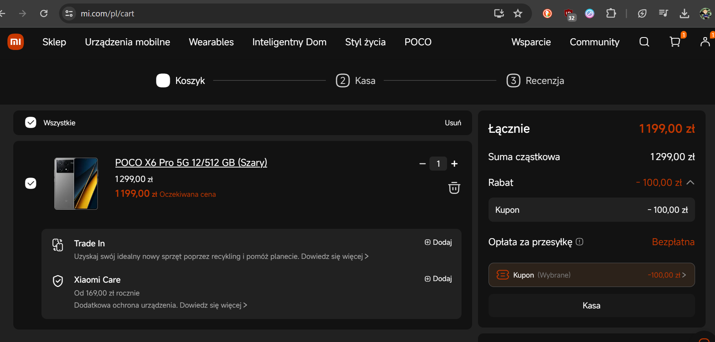The width and height of the screenshot is (715, 342).
Task: Open the selected Kupon chooser
Action: pos(591,275)
